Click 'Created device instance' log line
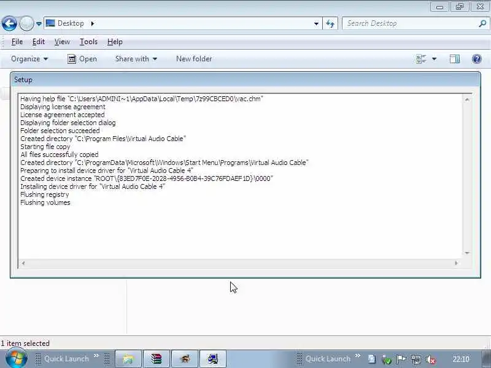491x368 pixels. tap(147, 178)
